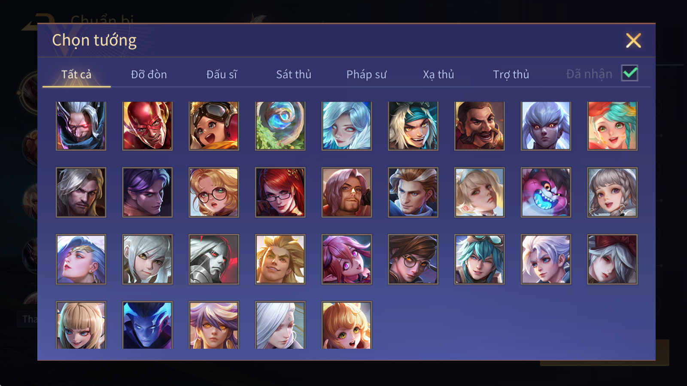The image size is (687, 386).
Task: Select the red Flash hero portrait
Action: click(147, 126)
